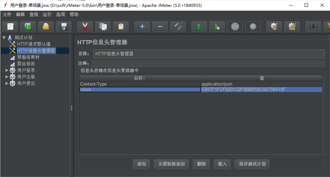Open the 运行 menu

point(47,14)
